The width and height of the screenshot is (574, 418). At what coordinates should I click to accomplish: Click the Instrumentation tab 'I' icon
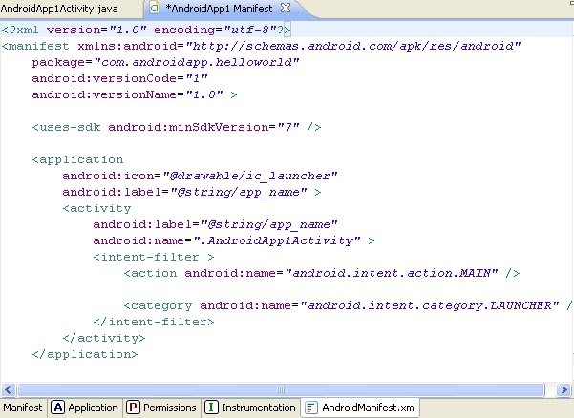click(x=211, y=408)
